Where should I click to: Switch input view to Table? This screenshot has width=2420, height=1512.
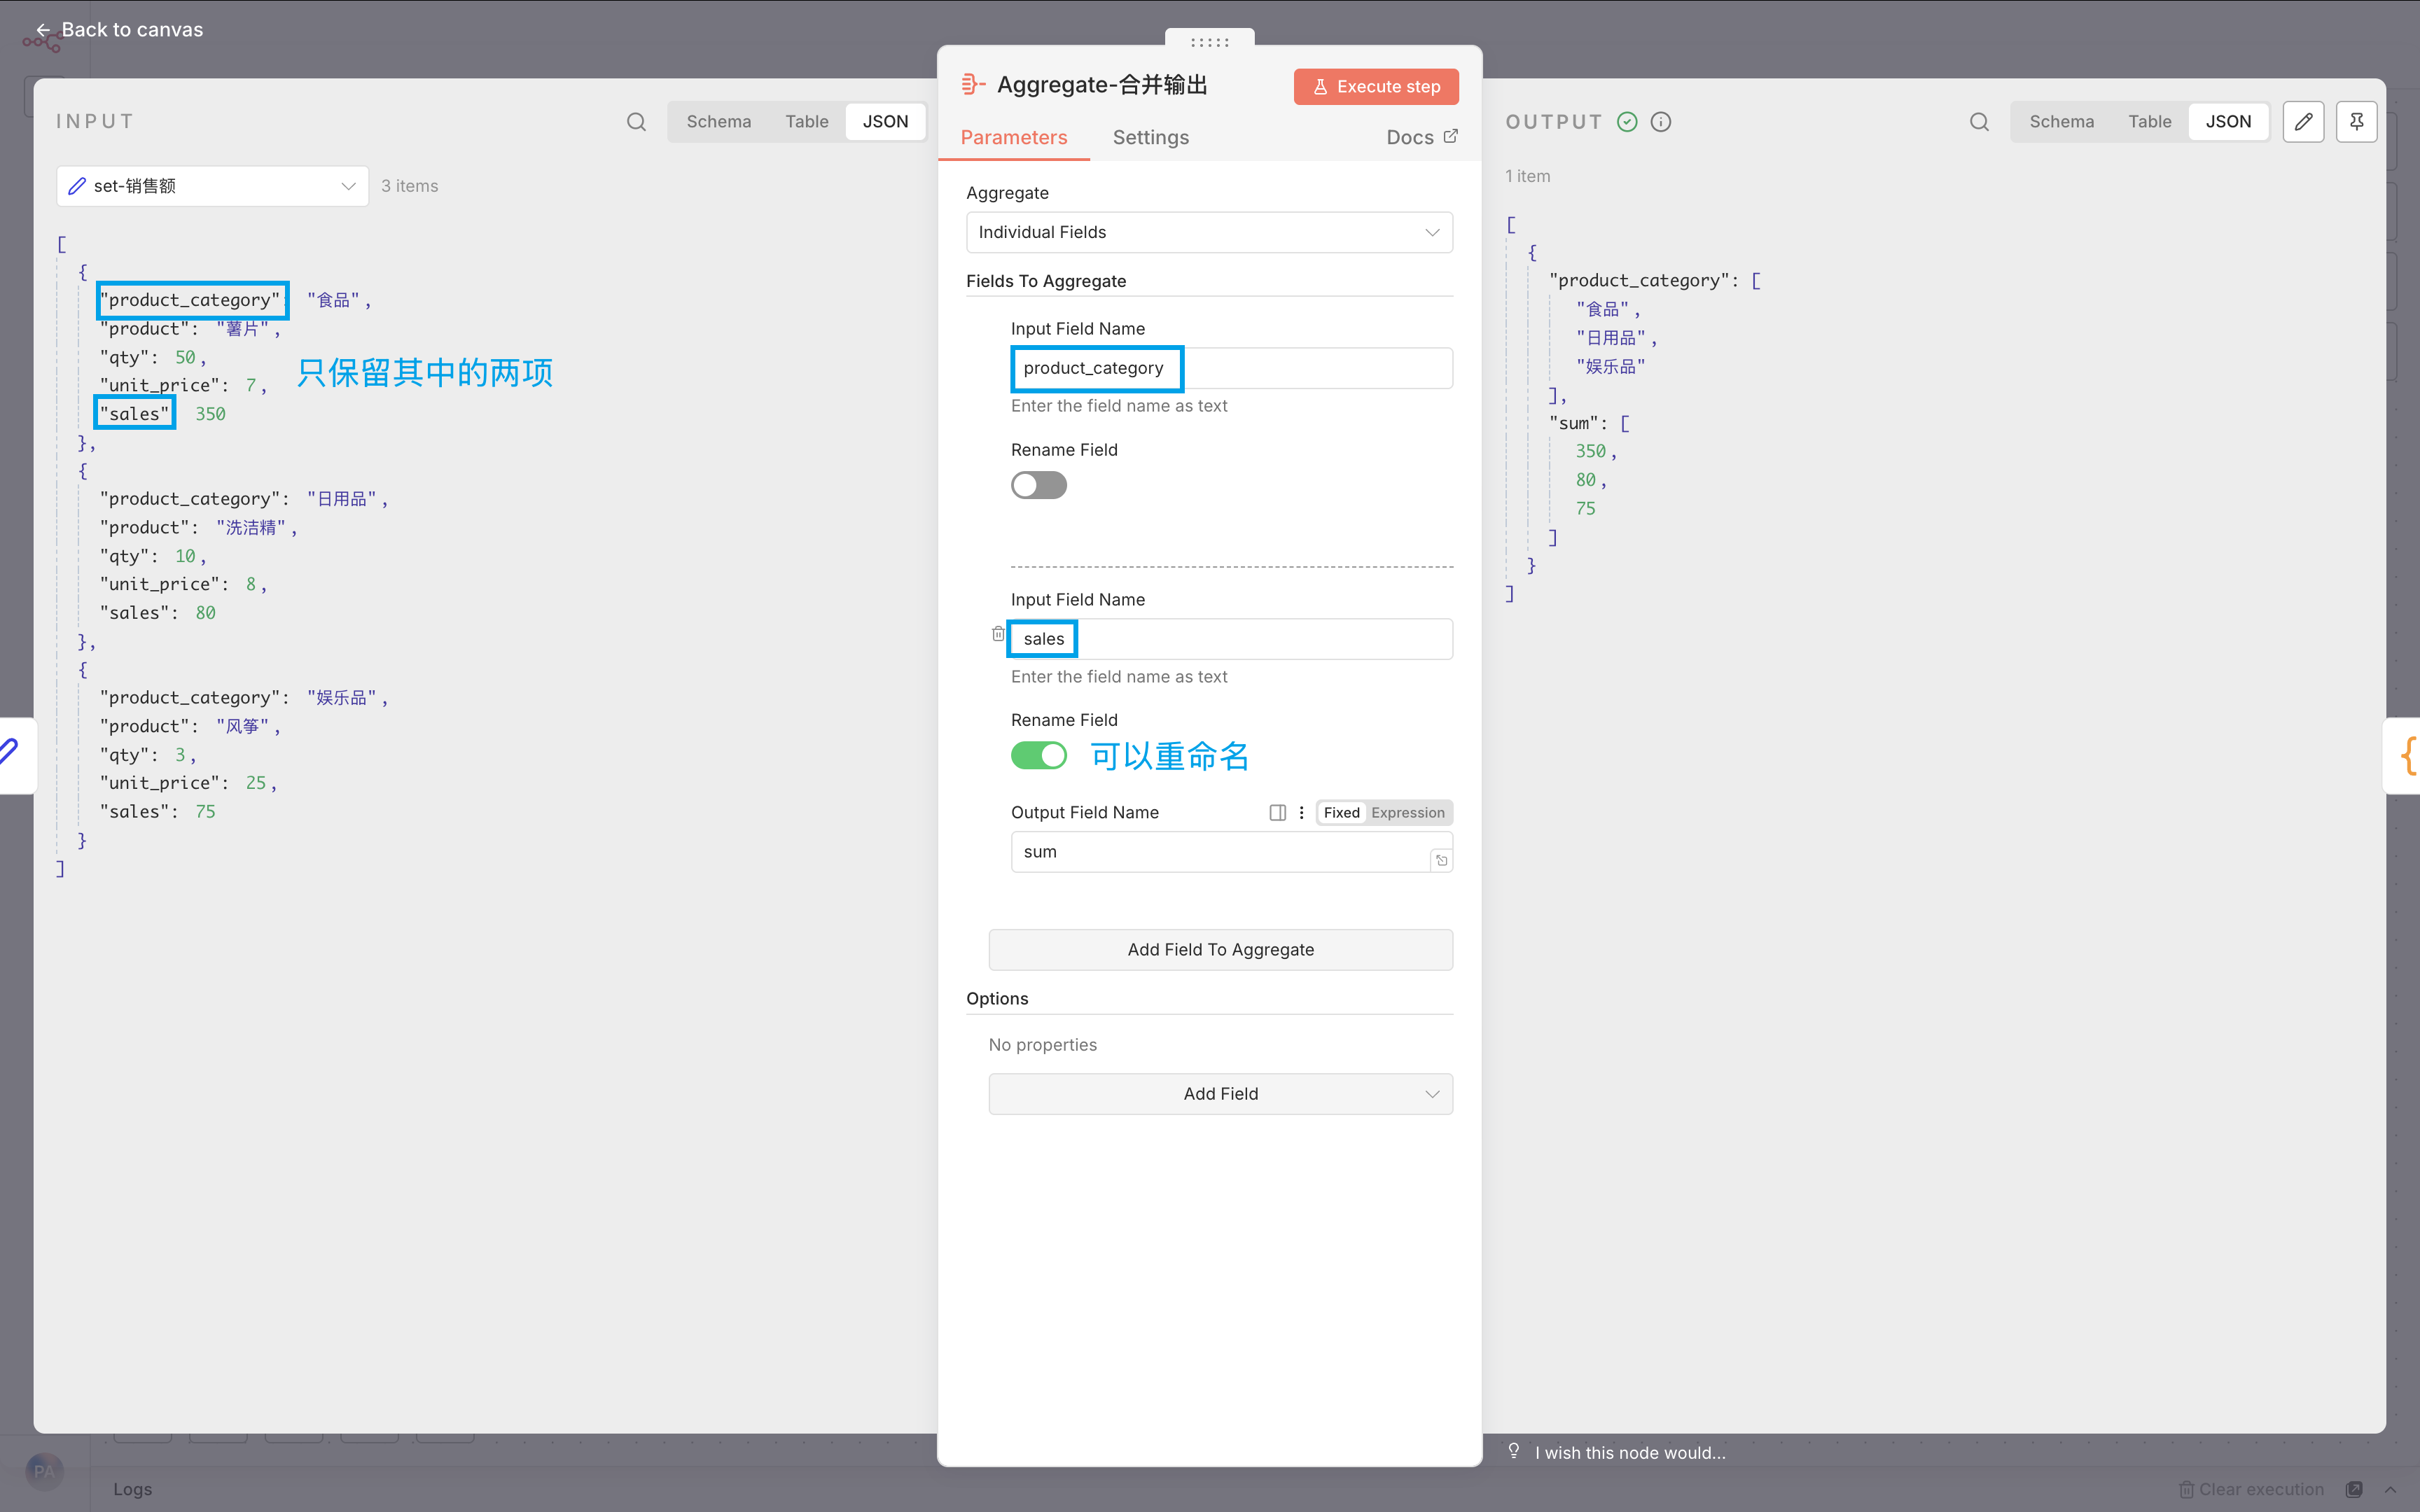coord(806,122)
